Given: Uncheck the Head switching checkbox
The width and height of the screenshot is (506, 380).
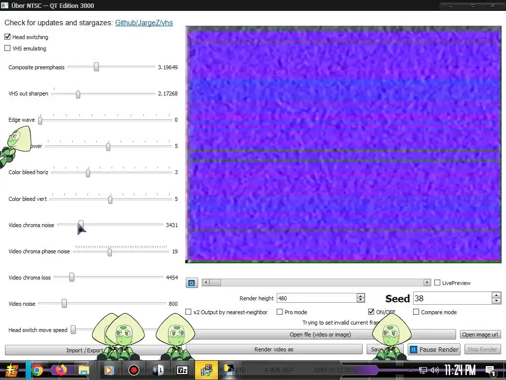Looking at the screenshot, I should [7, 37].
